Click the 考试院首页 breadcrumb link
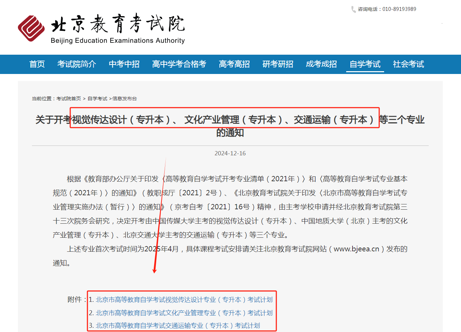The height and width of the screenshot is (332, 461). pyautogui.click(x=68, y=99)
